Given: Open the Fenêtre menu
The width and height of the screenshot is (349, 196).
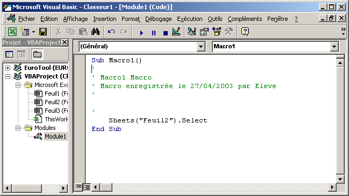Looking at the screenshot, I should 277,19.
